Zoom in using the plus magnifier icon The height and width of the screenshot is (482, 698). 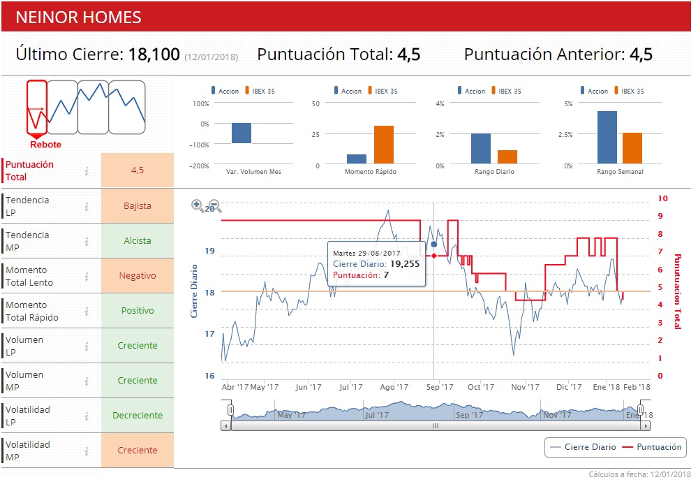click(x=198, y=205)
